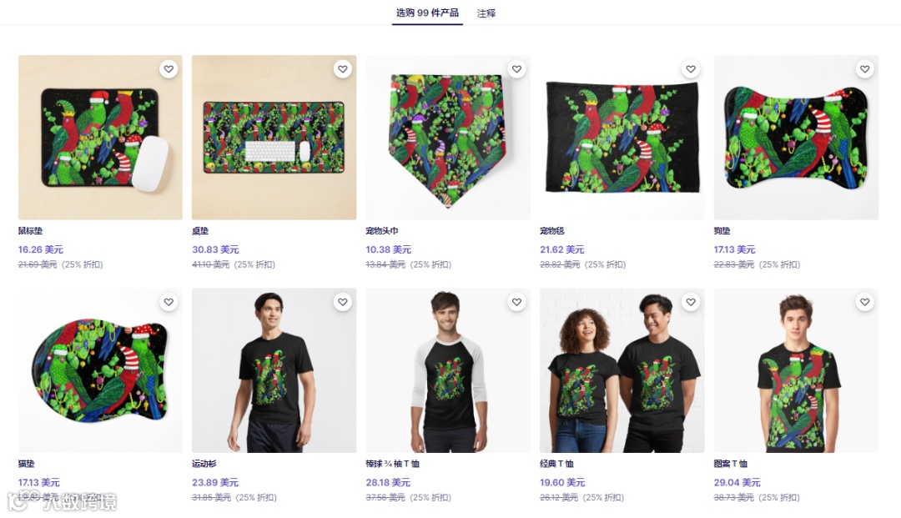The height and width of the screenshot is (518, 901).
Task: Open the 鼠标垫 product title link
Action: click(x=31, y=231)
